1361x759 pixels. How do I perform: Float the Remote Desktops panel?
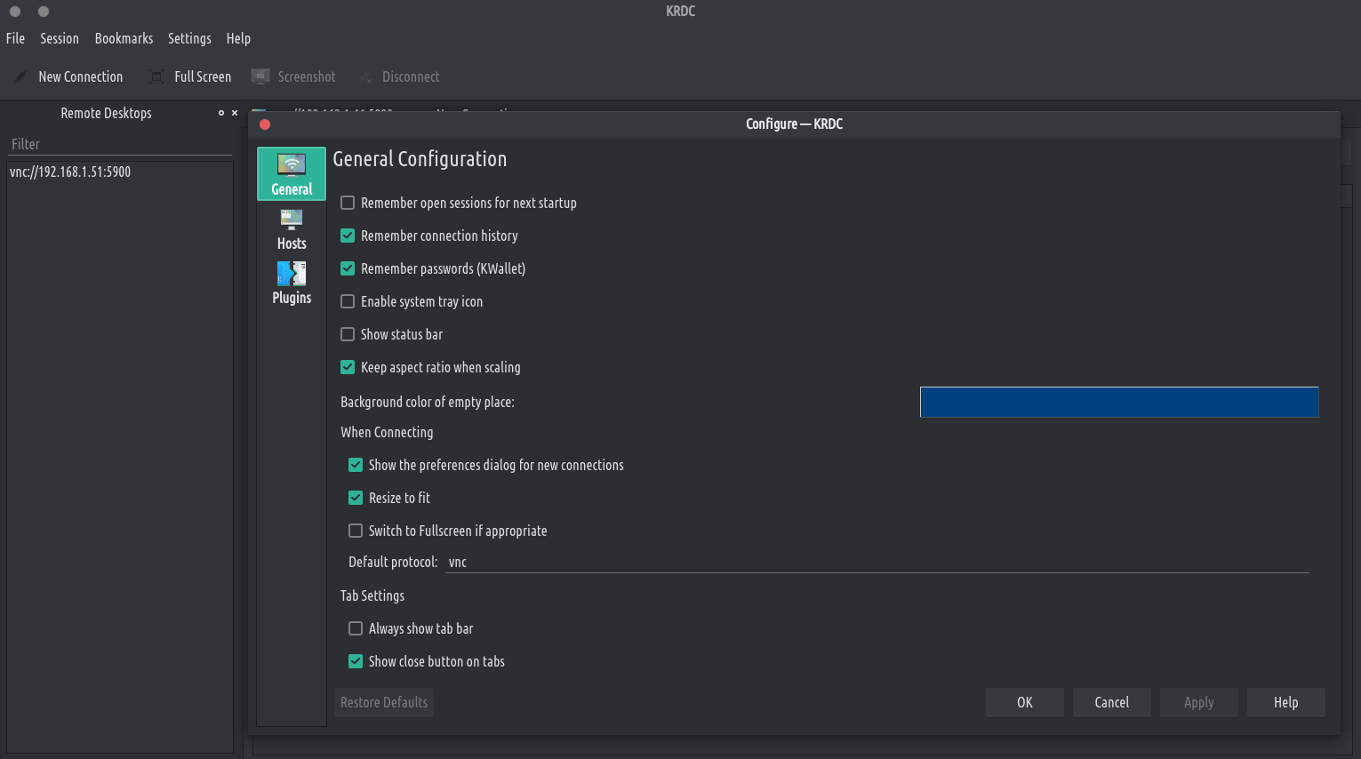pos(221,113)
